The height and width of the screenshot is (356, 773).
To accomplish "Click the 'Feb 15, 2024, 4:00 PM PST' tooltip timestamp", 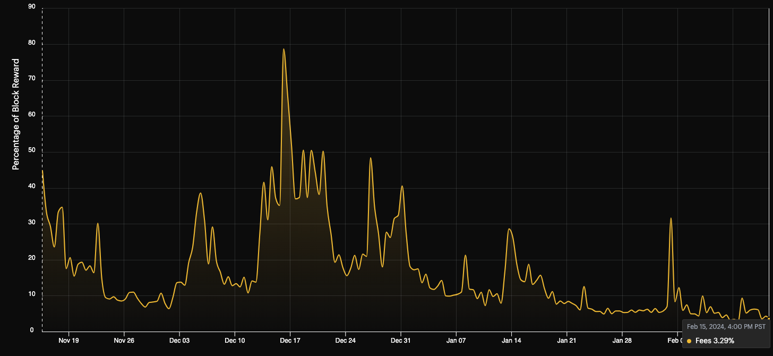I will click(726, 327).
